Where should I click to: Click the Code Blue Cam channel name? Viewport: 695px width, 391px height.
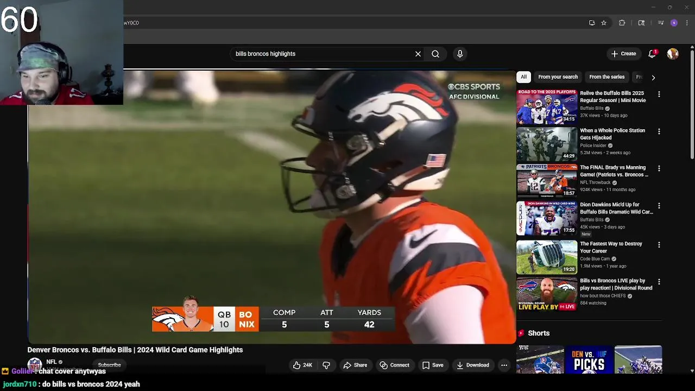(595, 259)
